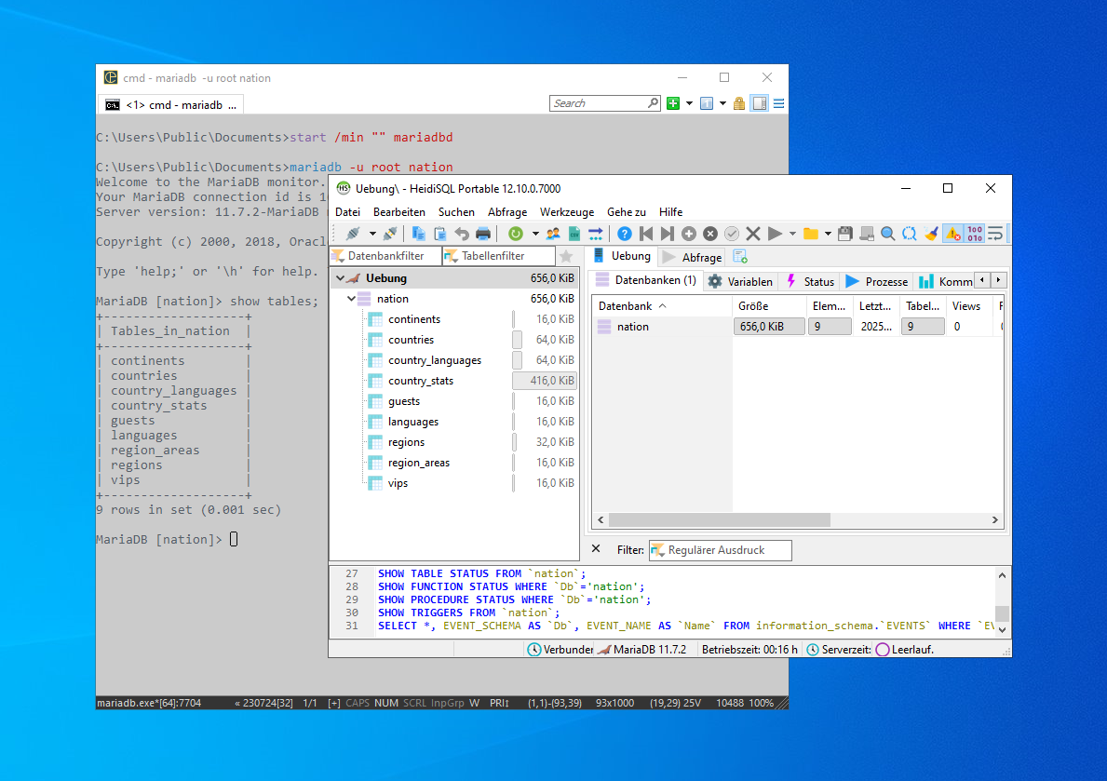Jump to last row arrow icon
1107x781 pixels.
coord(668,234)
